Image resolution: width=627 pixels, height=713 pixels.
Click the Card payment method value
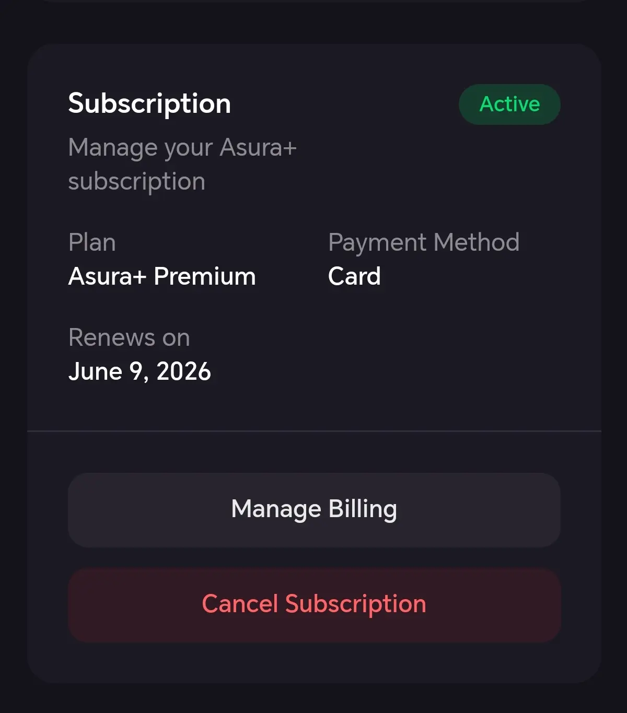pos(354,276)
